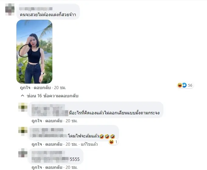The image size is (207, 170).
Task: Open the first reply's profile avatar
Action: [23, 107]
